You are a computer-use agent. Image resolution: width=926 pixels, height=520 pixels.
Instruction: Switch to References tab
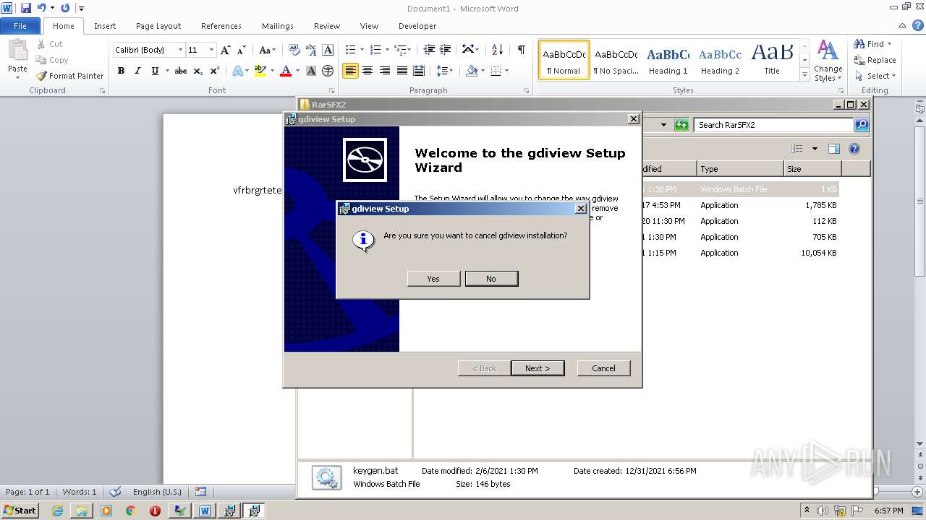[x=221, y=26]
